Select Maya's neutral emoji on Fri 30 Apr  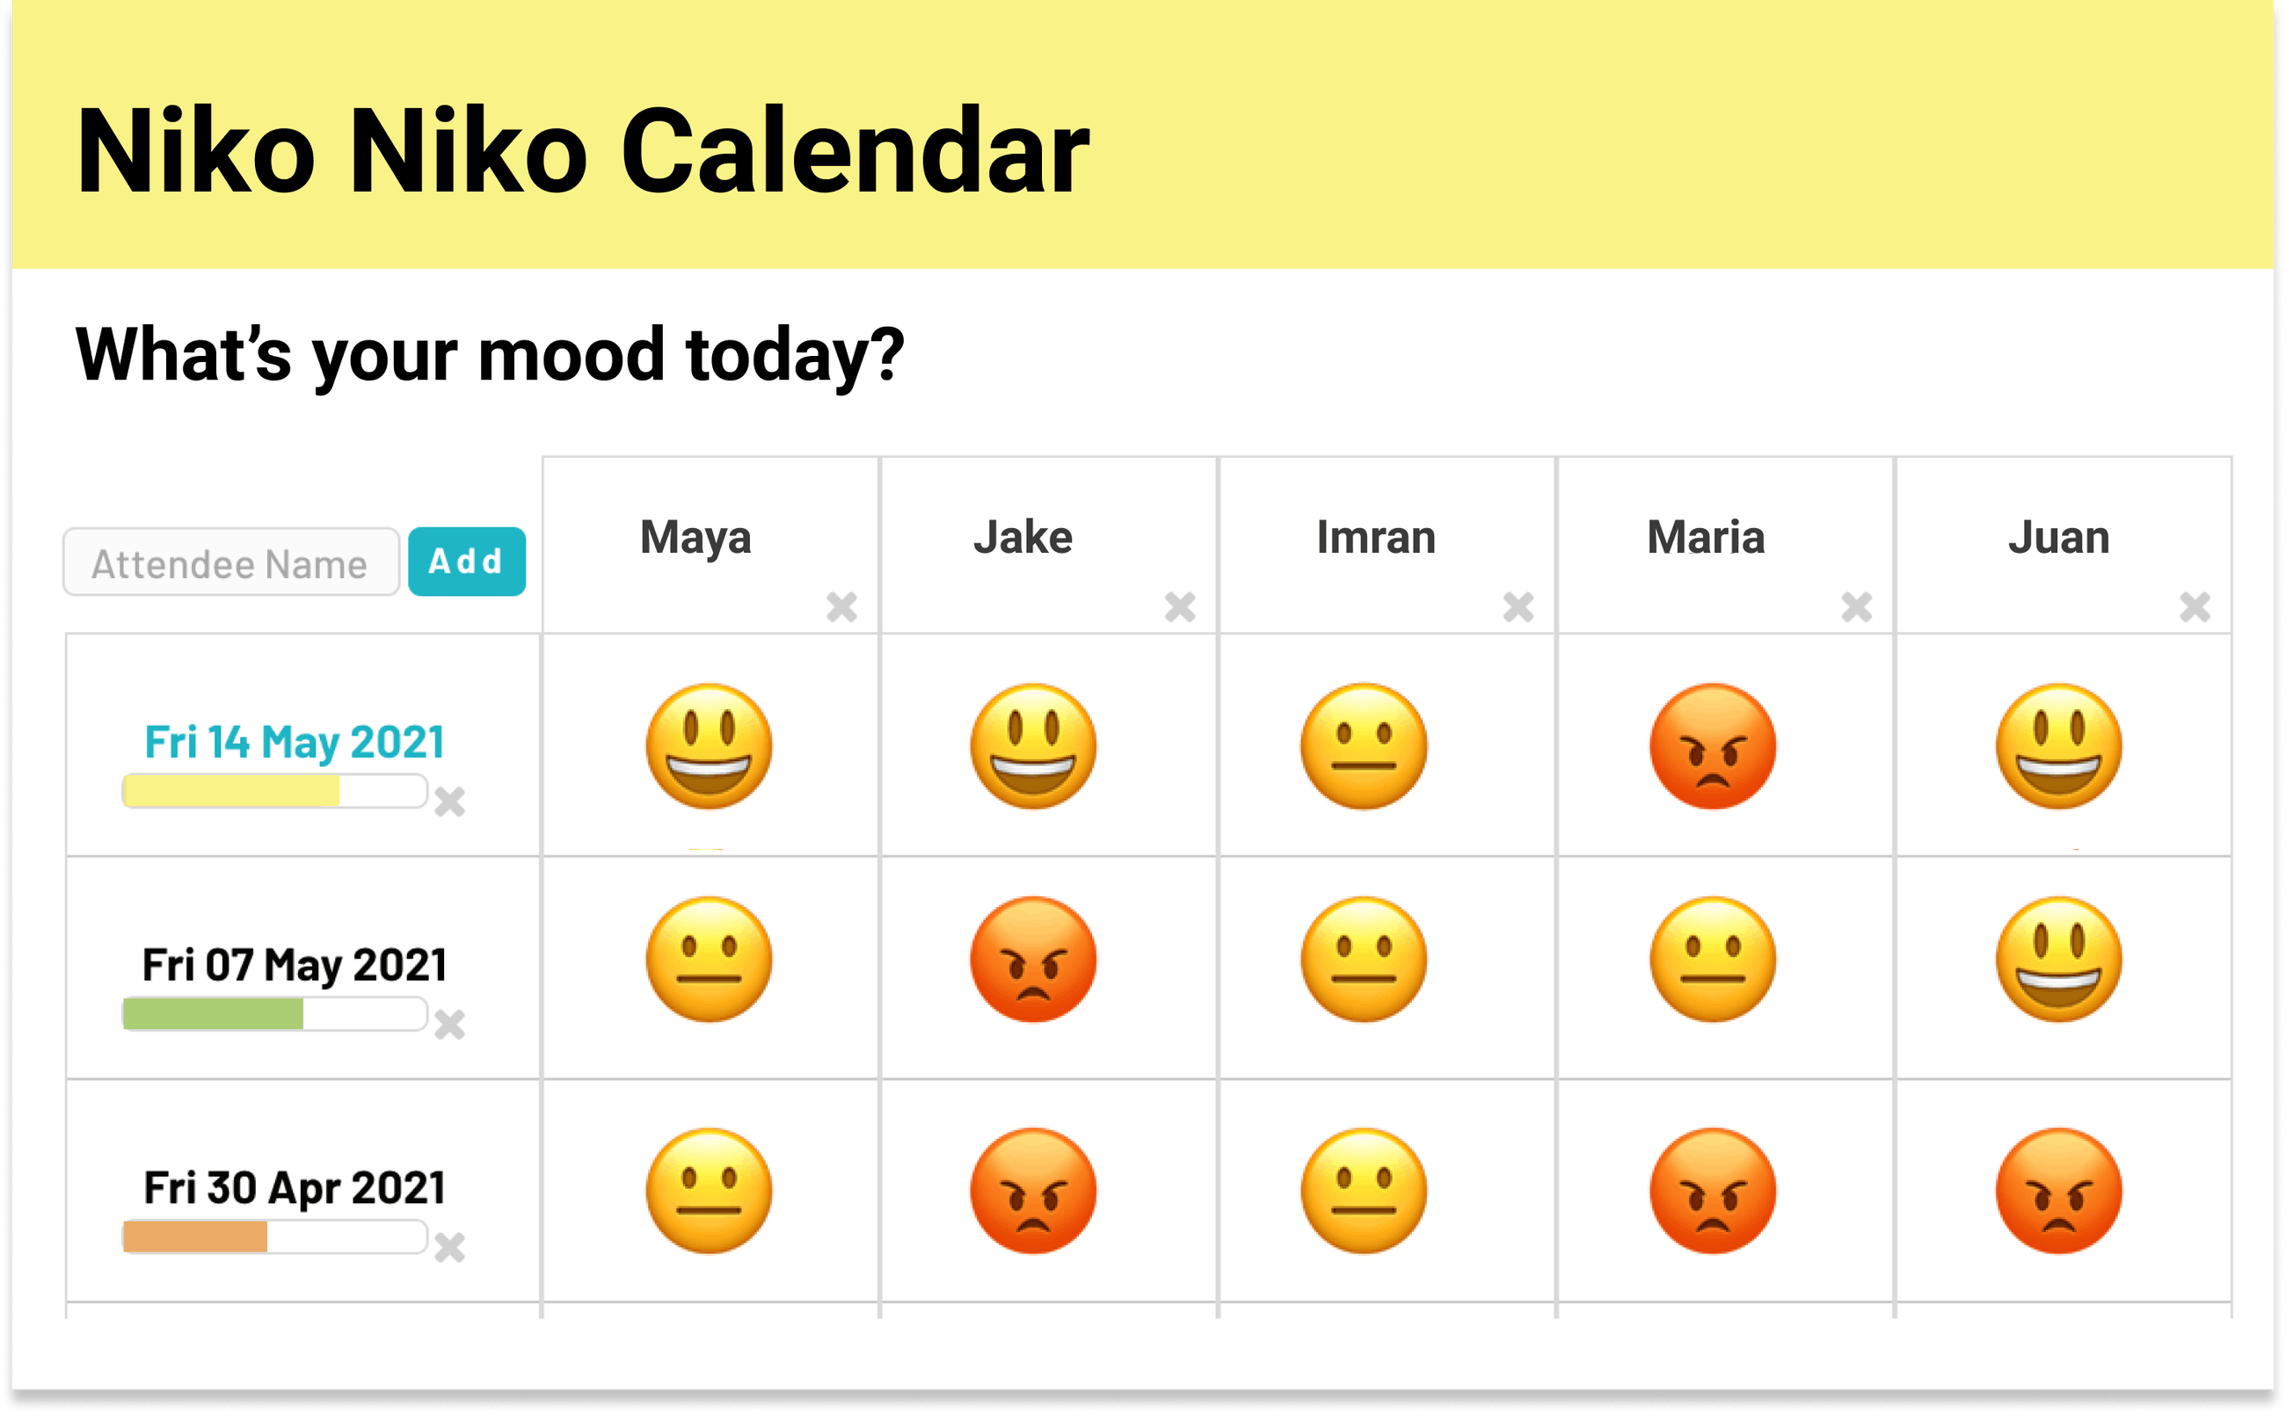[710, 1189]
